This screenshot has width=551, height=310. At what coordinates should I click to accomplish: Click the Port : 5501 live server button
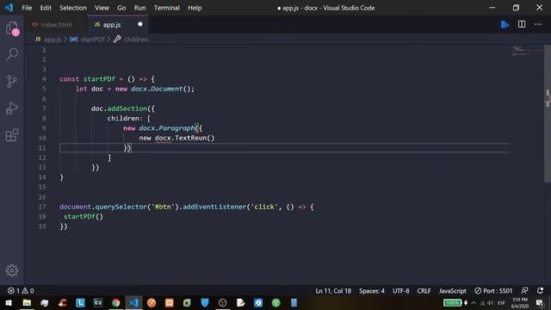pos(493,291)
